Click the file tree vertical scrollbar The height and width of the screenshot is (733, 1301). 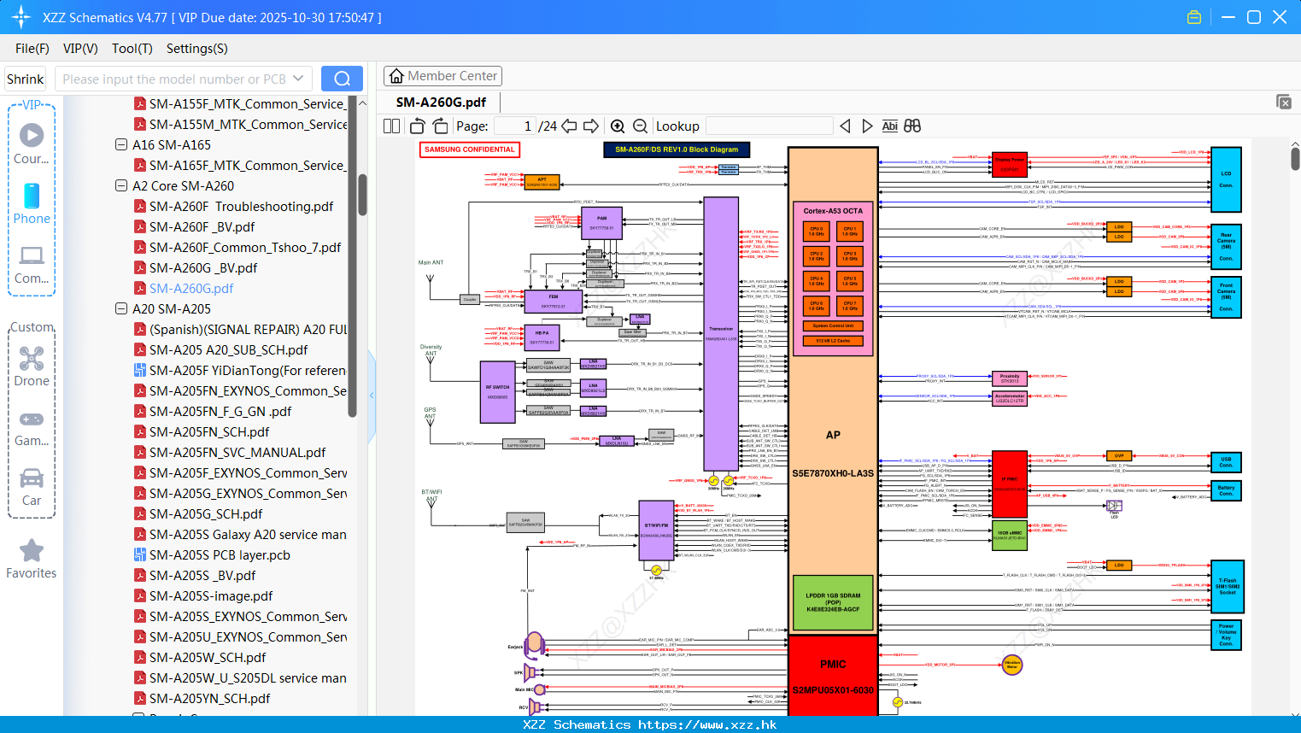(362, 195)
